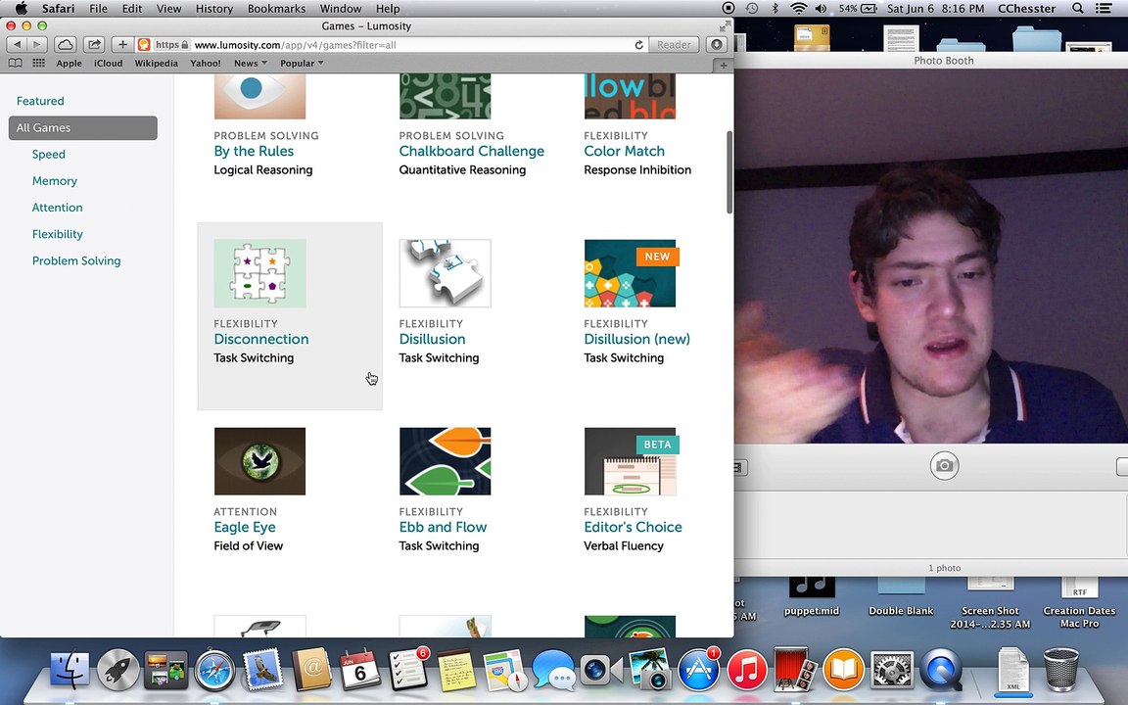Viewport: 1128px width, 705px height.
Task: Expand the Popular bookmarks folder
Action: point(302,64)
